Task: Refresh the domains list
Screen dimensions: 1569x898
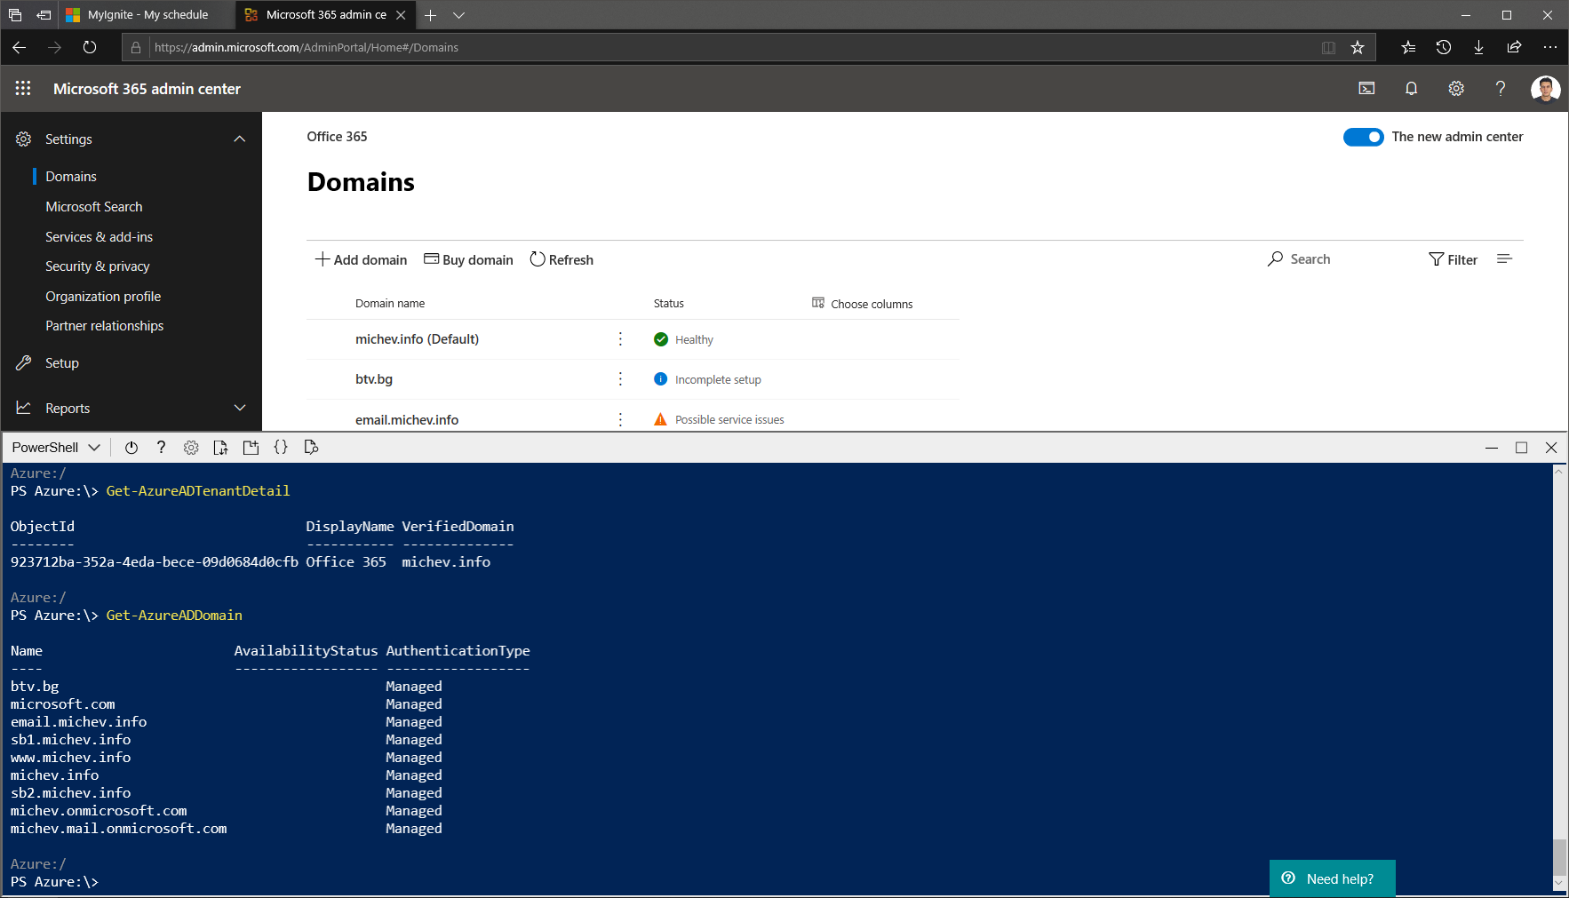Action: (x=561, y=259)
